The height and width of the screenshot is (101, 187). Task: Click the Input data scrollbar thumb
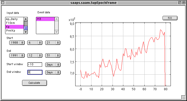[x=26, y=28]
